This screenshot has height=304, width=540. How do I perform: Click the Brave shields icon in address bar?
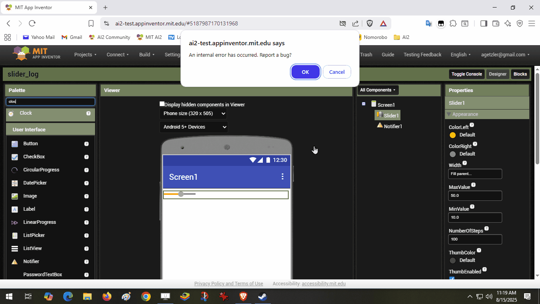tap(369, 23)
